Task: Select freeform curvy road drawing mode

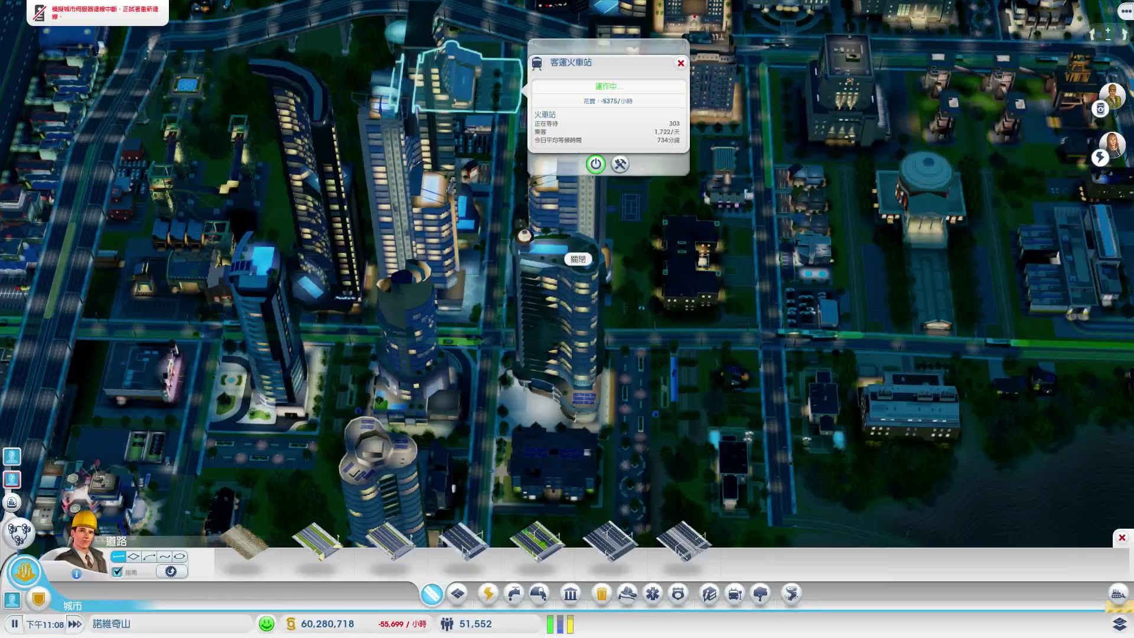Action: (x=164, y=556)
